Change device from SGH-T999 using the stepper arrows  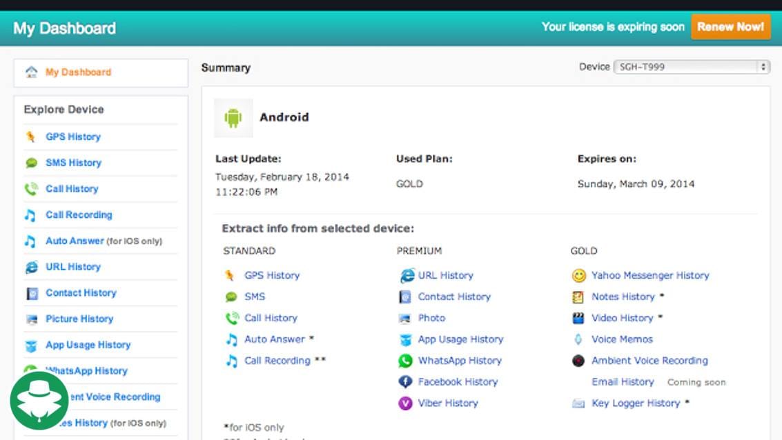(x=763, y=67)
